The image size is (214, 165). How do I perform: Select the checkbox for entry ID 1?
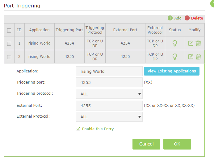pos(9,44)
